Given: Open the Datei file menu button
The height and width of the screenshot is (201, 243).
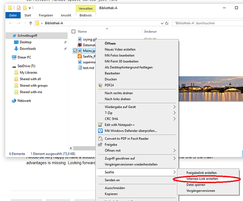Looking at the screenshot, I should click(13, 16).
